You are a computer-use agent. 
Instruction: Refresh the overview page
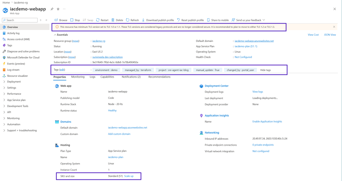tap(132, 20)
